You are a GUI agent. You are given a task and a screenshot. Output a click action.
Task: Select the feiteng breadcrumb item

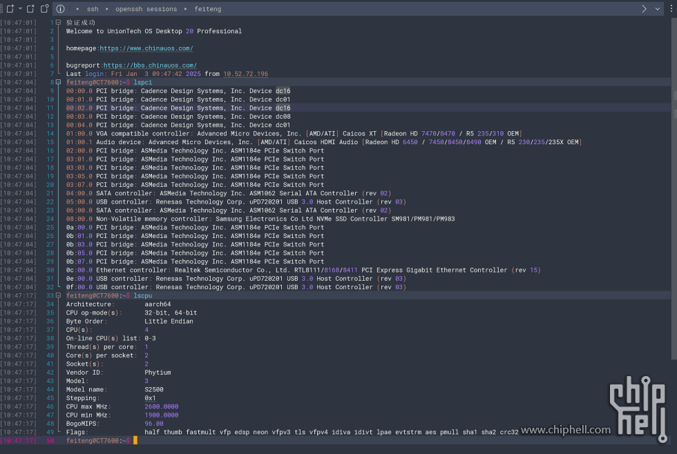point(208,8)
